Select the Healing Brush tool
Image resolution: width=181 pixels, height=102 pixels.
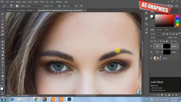tap(3, 35)
